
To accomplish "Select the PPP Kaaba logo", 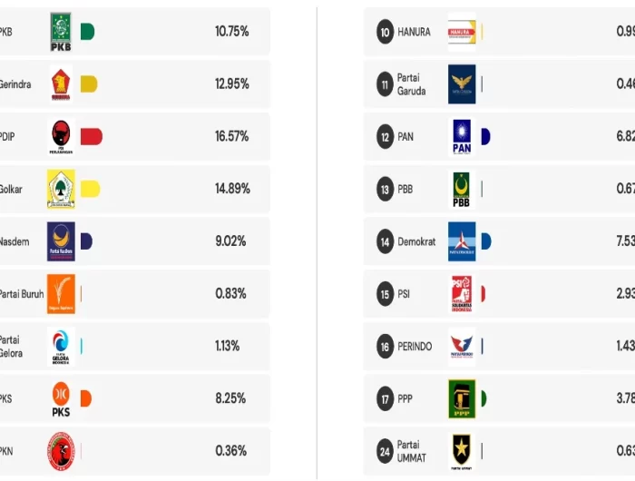I will [x=462, y=399].
